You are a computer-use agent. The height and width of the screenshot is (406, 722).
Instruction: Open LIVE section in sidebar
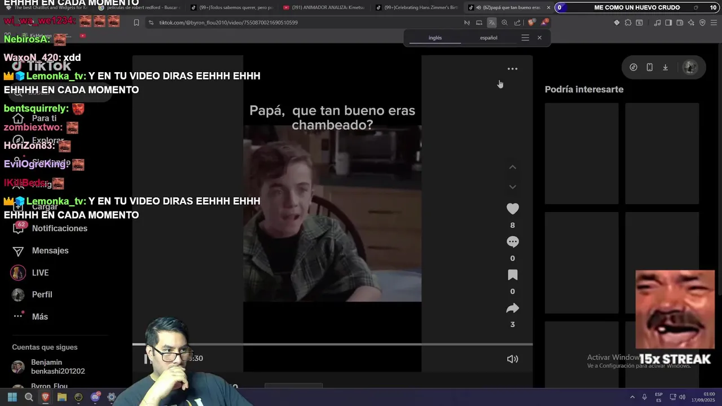coord(30,272)
